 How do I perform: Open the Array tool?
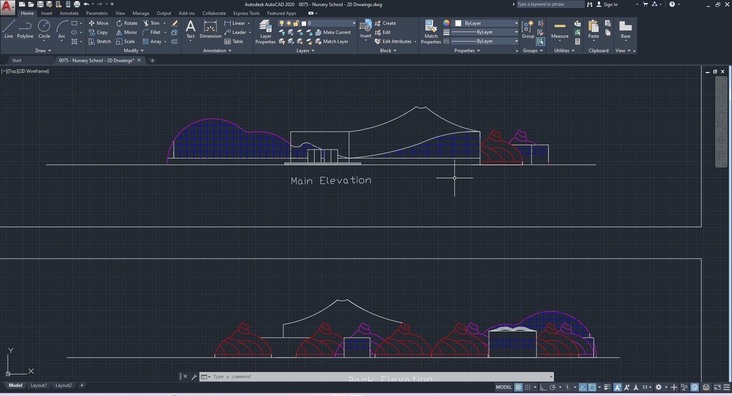pos(152,42)
